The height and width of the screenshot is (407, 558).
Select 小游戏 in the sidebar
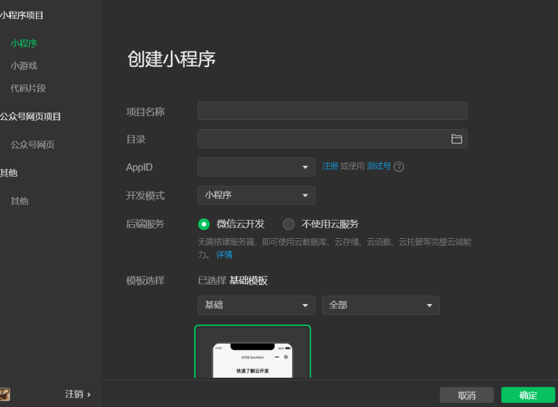pos(24,66)
